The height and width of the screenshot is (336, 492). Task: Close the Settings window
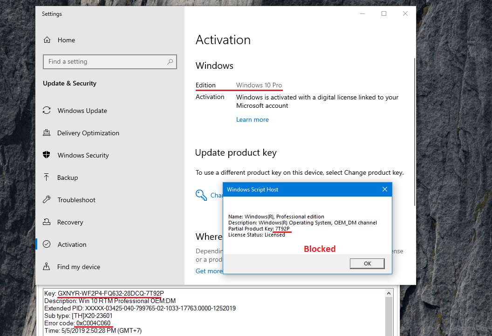(x=405, y=14)
